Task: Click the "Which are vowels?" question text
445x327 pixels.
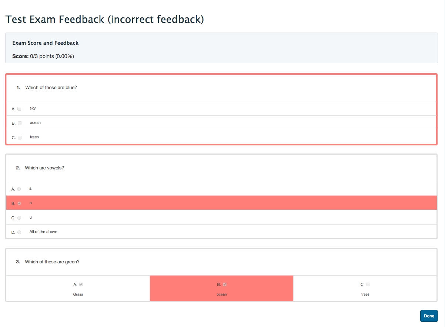Action: click(x=44, y=168)
